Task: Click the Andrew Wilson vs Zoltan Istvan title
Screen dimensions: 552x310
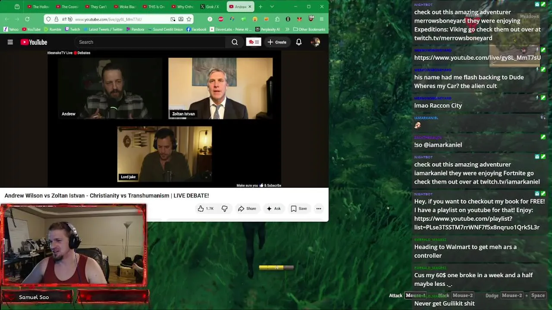Action: point(107,195)
